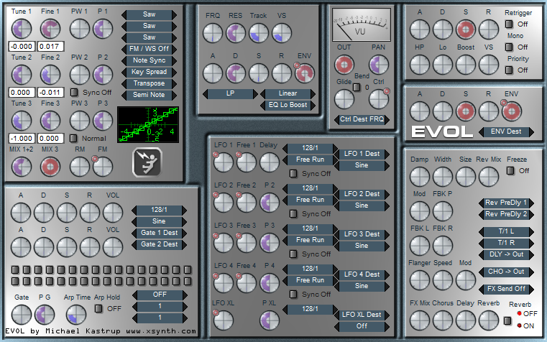Screen dimensions: 547x342
Task: Click the ENV Dest button
Action: pyautogui.click(x=506, y=132)
